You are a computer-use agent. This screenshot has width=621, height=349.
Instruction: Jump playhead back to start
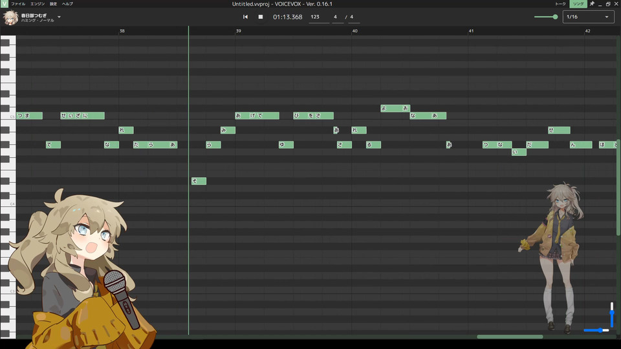245,17
